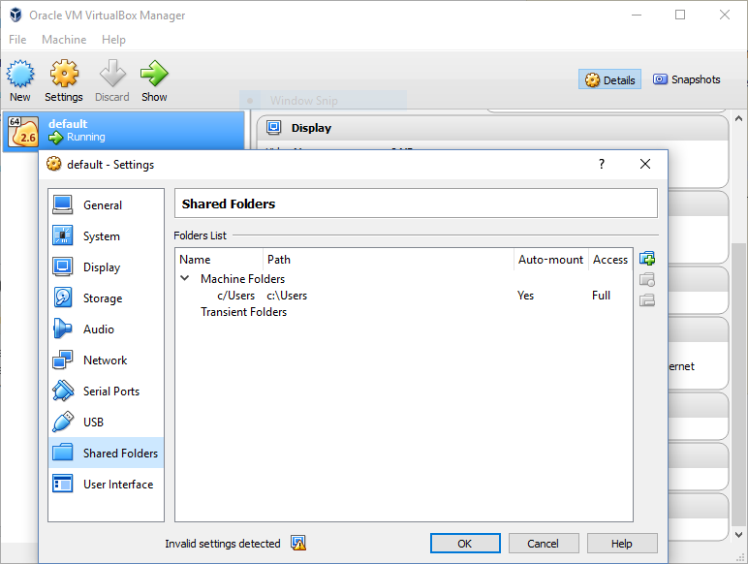The height and width of the screenshot is (564, 748).
Task: Select the Serial Ports category
Action: (x=106, y=392)
